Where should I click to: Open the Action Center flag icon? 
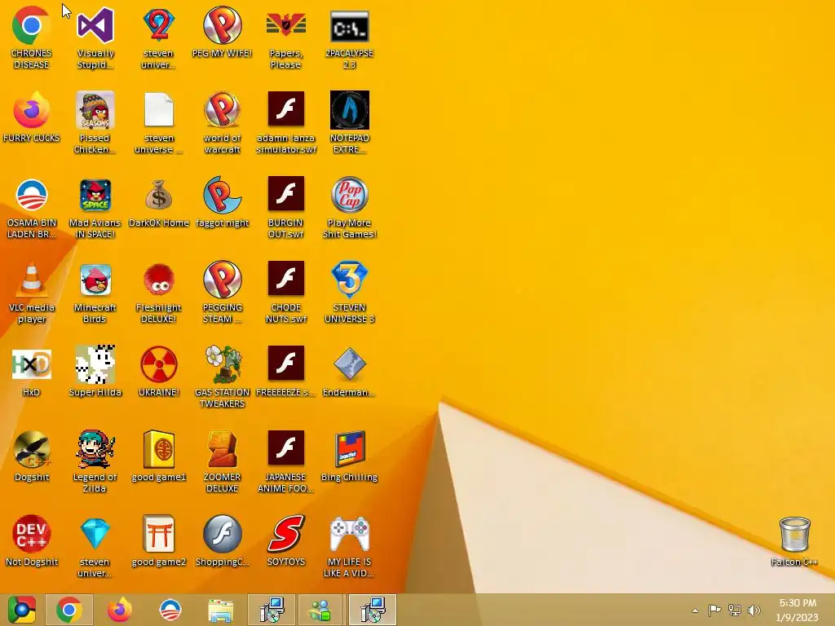(714, 610)
